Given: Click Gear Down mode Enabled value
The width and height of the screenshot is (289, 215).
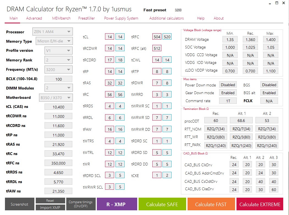Looking at the screenshot, I should [228, 93].
